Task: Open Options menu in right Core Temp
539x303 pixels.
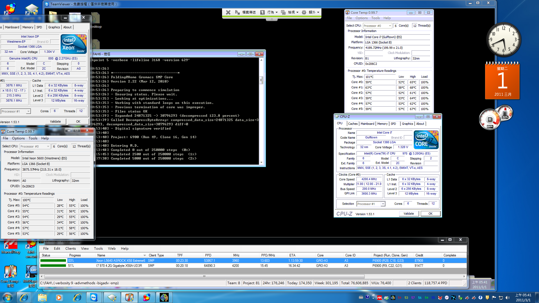Action: (x=361, y=18)
